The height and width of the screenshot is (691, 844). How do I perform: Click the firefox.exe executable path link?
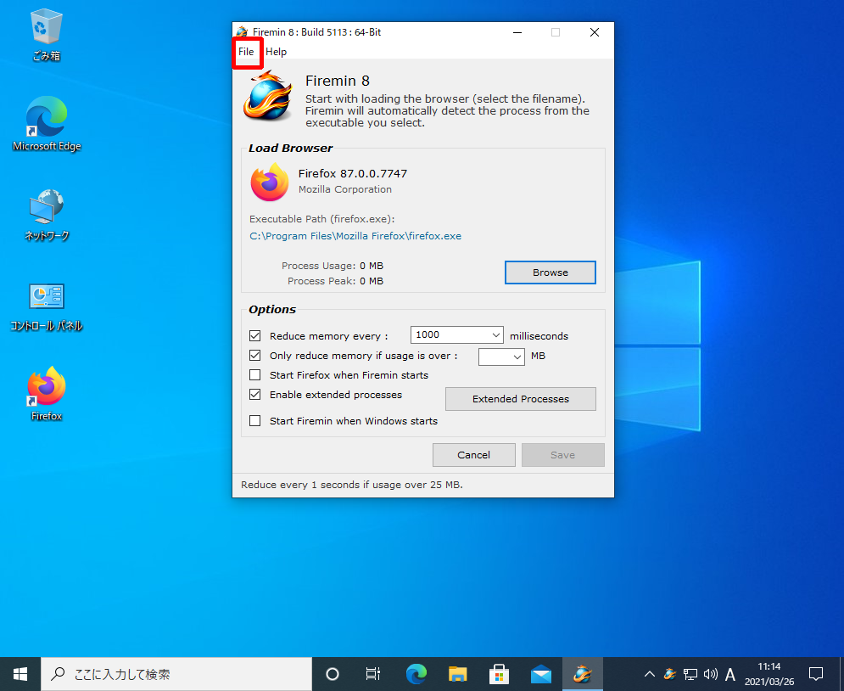(355, 236)
